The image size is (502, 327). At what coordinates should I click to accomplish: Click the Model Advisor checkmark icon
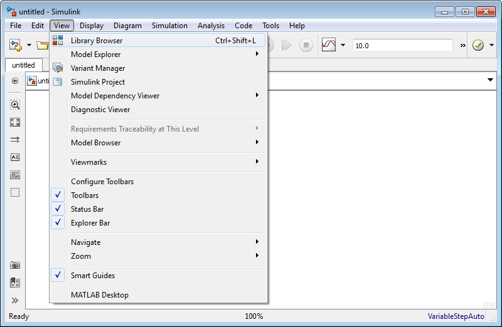tap(478, 45)
